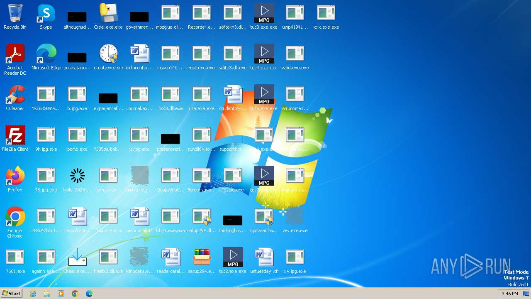Open the Acrobat Reader DC shortcut
531x299 pixels.
click(x=15, y=54)
